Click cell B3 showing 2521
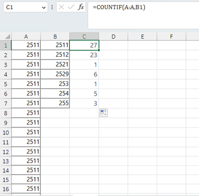 [x=55, y=65]
